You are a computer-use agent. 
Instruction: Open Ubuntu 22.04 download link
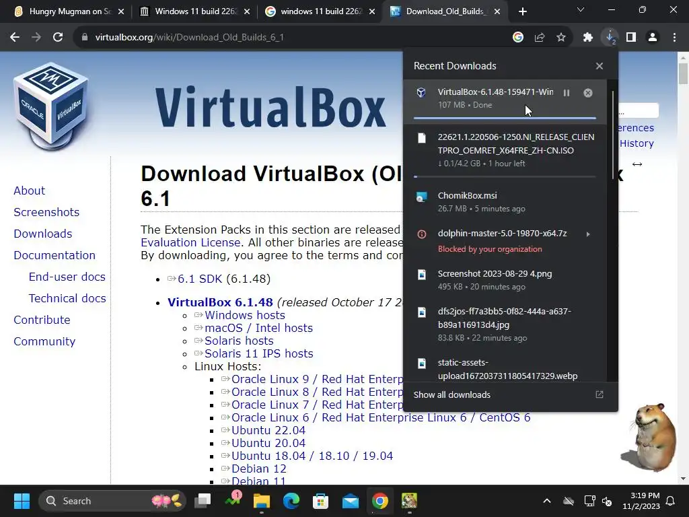point(268,430)
